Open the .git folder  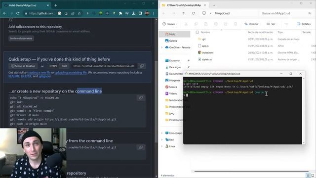click(203, 39)
